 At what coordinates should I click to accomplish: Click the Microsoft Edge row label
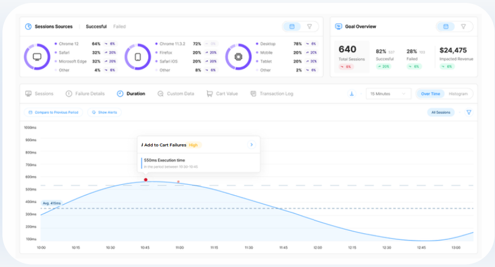coord(72,61)
